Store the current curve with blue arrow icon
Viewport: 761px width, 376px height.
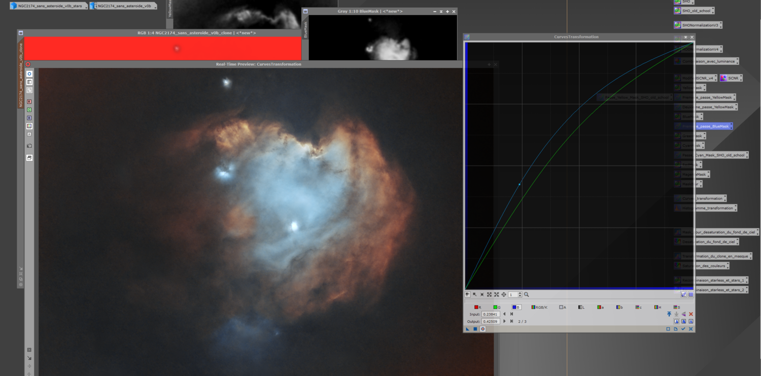669,314
